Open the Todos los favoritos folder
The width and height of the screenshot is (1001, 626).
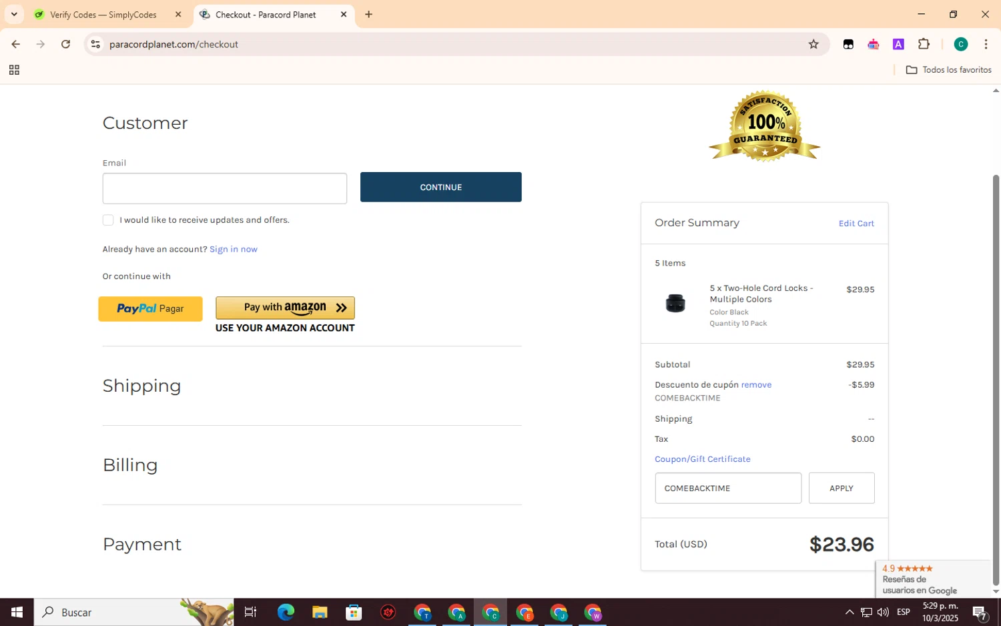pos(948,70)
